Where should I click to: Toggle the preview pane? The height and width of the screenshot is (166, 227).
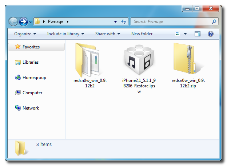pos(198,34)
